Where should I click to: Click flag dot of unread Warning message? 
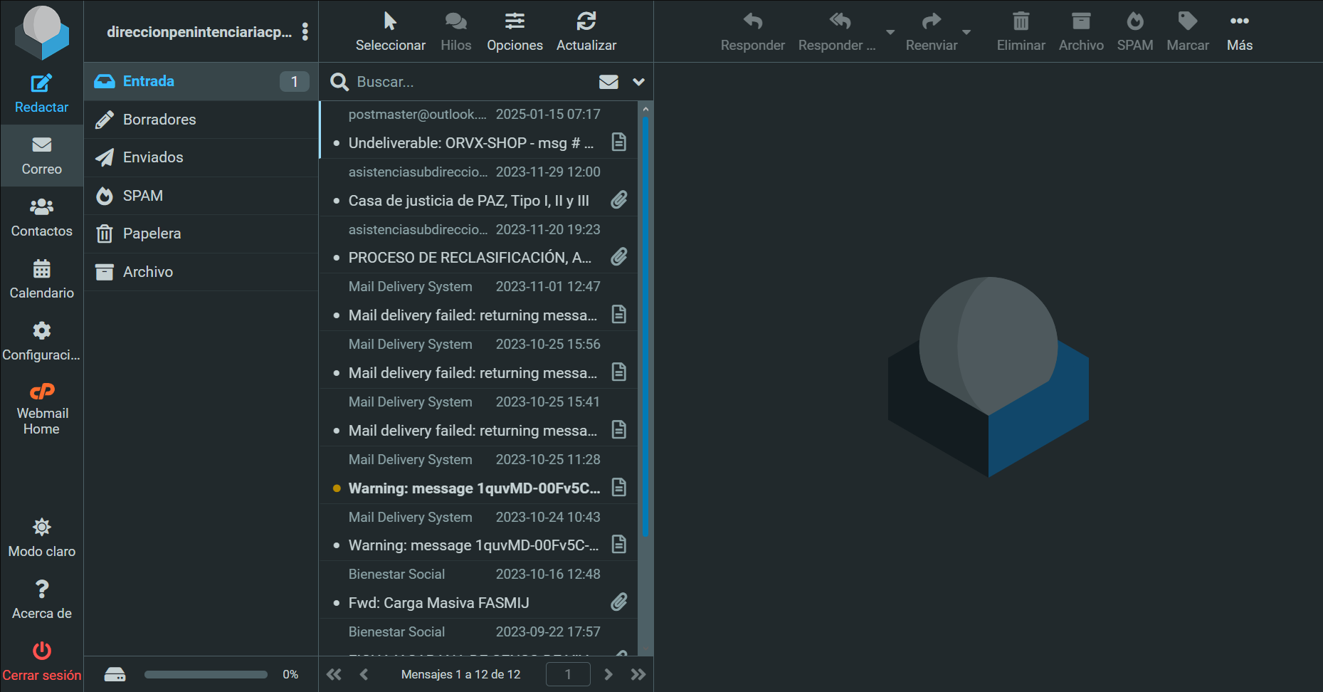[337, 488]
